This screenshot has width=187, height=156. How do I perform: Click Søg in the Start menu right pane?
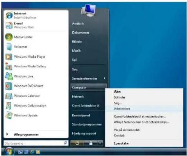75,69
